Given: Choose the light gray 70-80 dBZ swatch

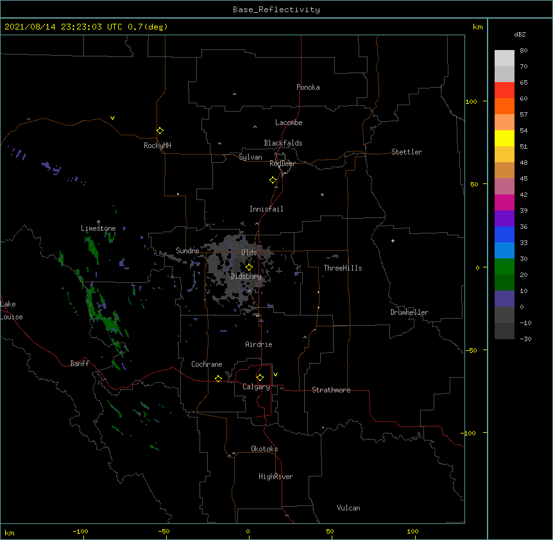Looking at the screenshot, I should [504, 58].
